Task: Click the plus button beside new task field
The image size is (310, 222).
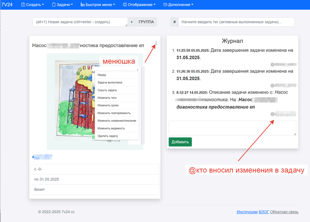Action: click(x=132, y=22)
